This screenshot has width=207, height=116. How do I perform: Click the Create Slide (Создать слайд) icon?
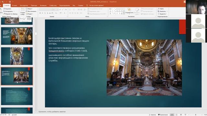(x=23, y=10)
